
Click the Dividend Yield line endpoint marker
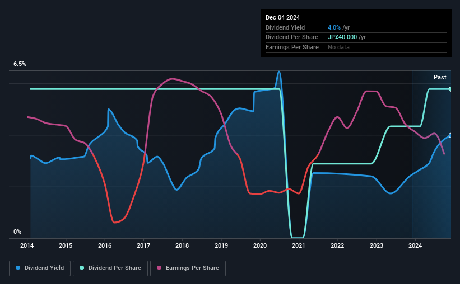(450, 135)
